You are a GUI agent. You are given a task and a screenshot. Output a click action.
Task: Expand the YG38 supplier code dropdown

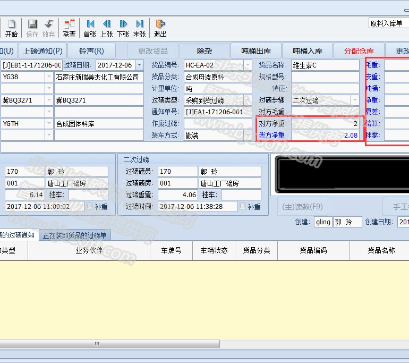point(49,77)
